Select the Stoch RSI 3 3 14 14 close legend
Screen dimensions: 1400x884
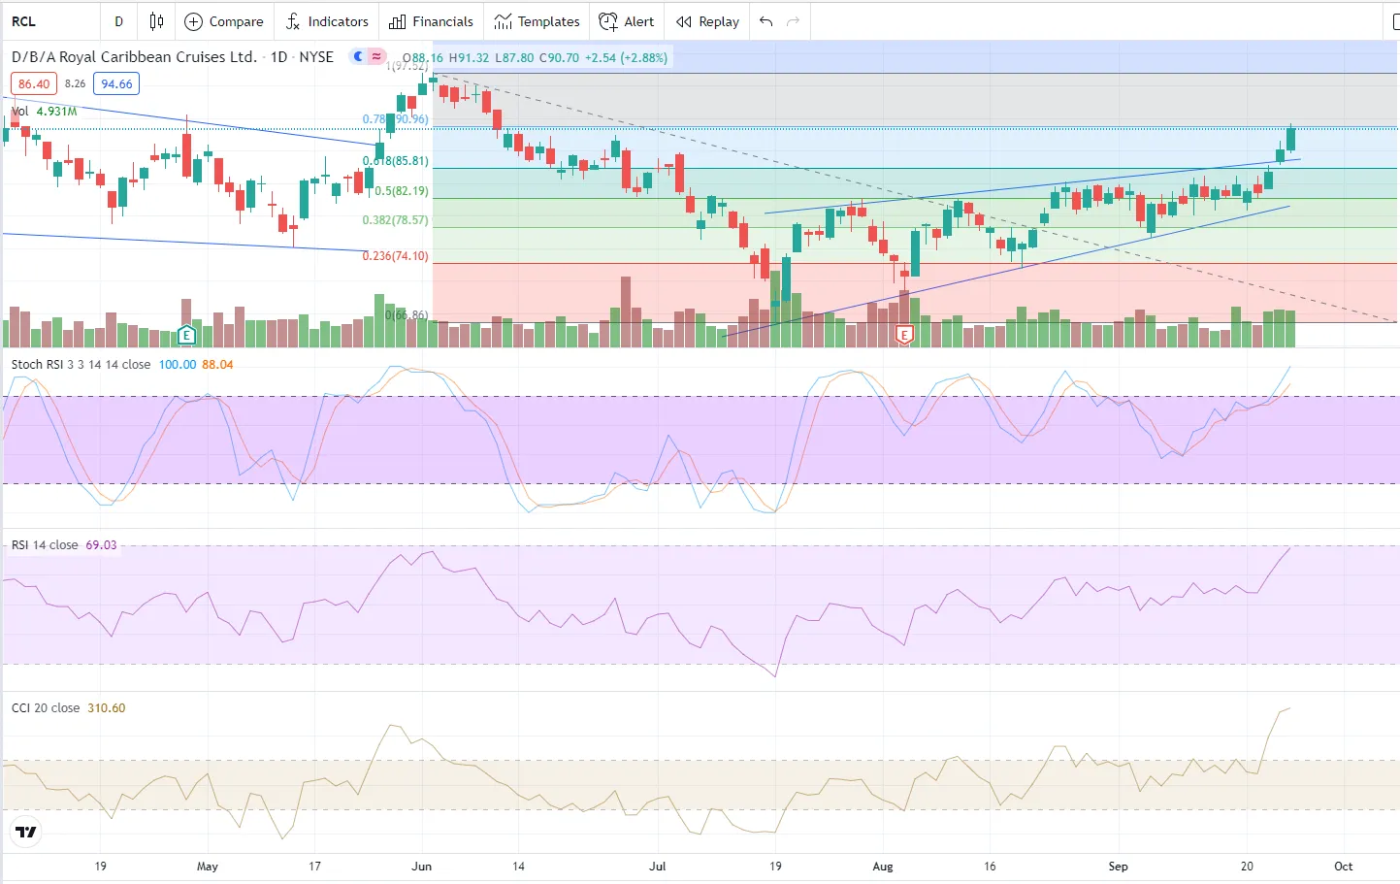tap(81, 365)
